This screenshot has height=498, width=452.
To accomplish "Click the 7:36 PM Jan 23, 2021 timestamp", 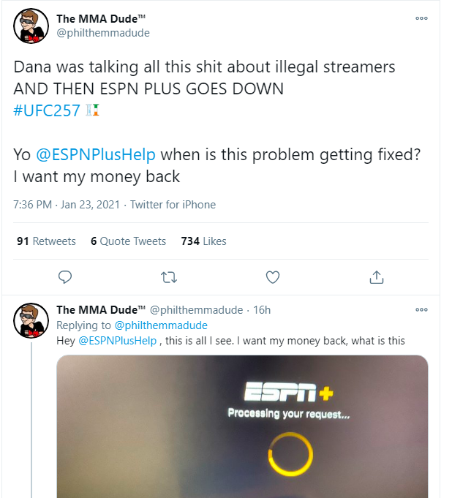I will (67, 205).
